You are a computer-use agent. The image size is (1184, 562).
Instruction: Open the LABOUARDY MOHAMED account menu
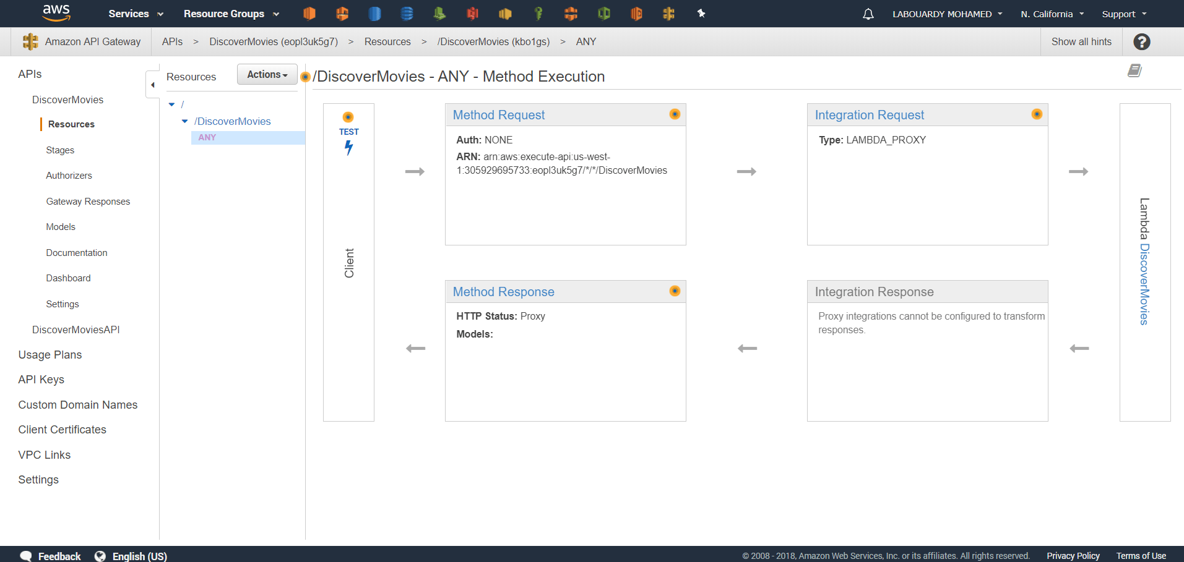pos(948,14)
